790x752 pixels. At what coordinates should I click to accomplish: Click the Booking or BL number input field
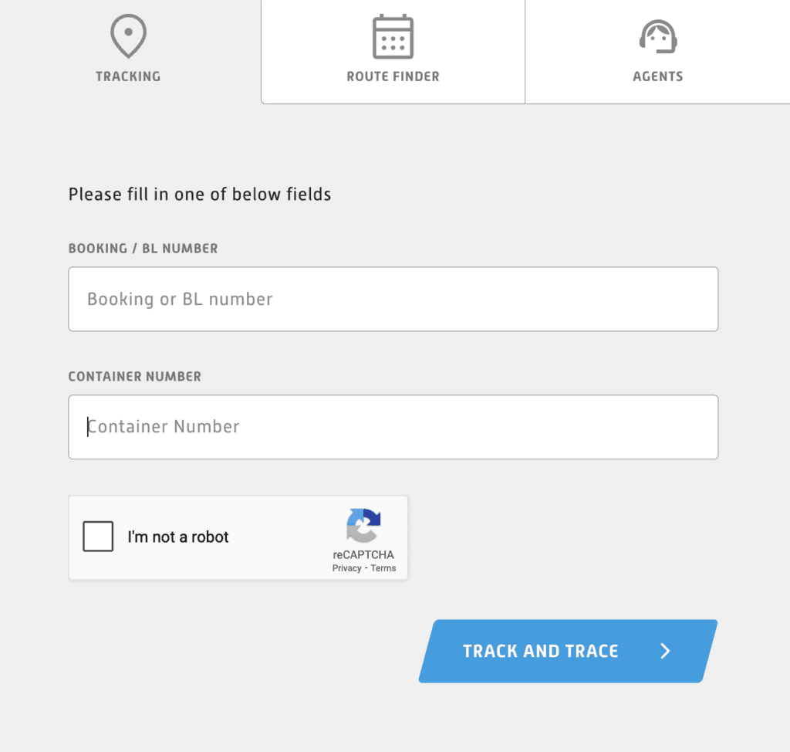[393, 299]
